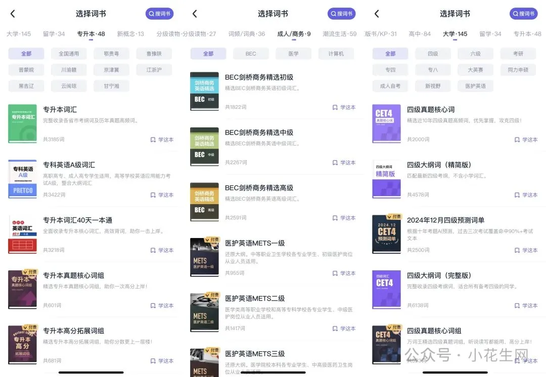
Task: Filter by the 六级 chip
Action: 475,54
